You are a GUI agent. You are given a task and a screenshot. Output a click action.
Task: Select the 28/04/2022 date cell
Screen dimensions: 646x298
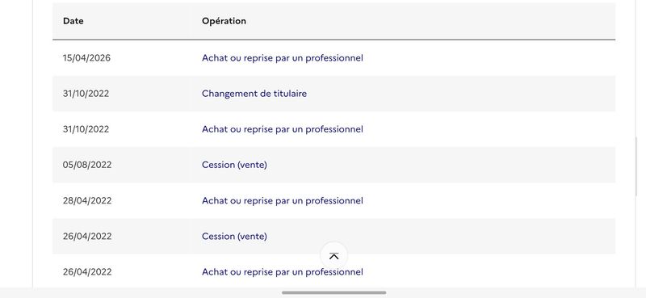point(87,201)
